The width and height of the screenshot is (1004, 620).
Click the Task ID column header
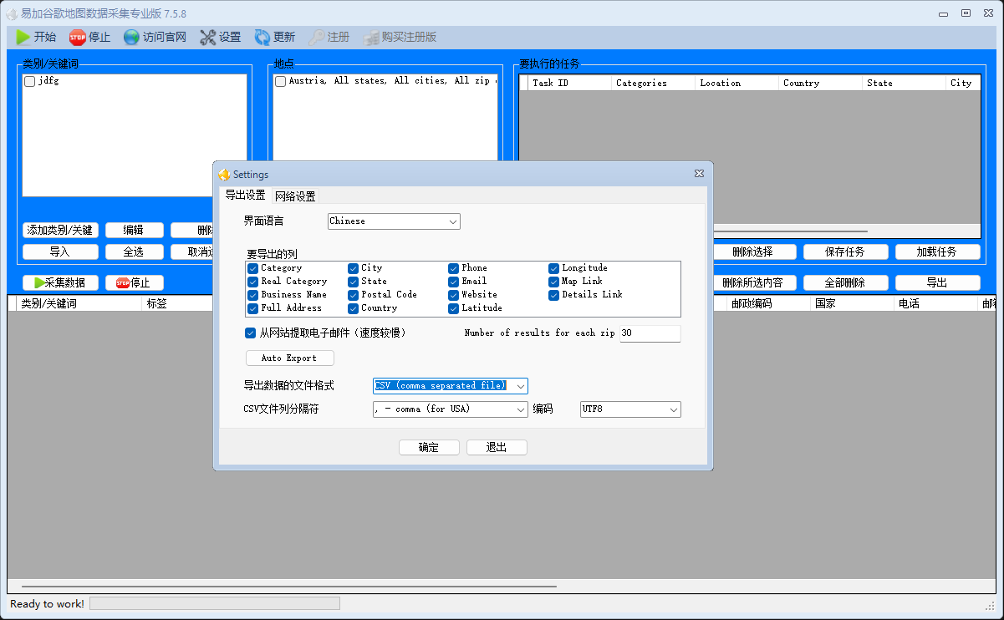point(570,83)
